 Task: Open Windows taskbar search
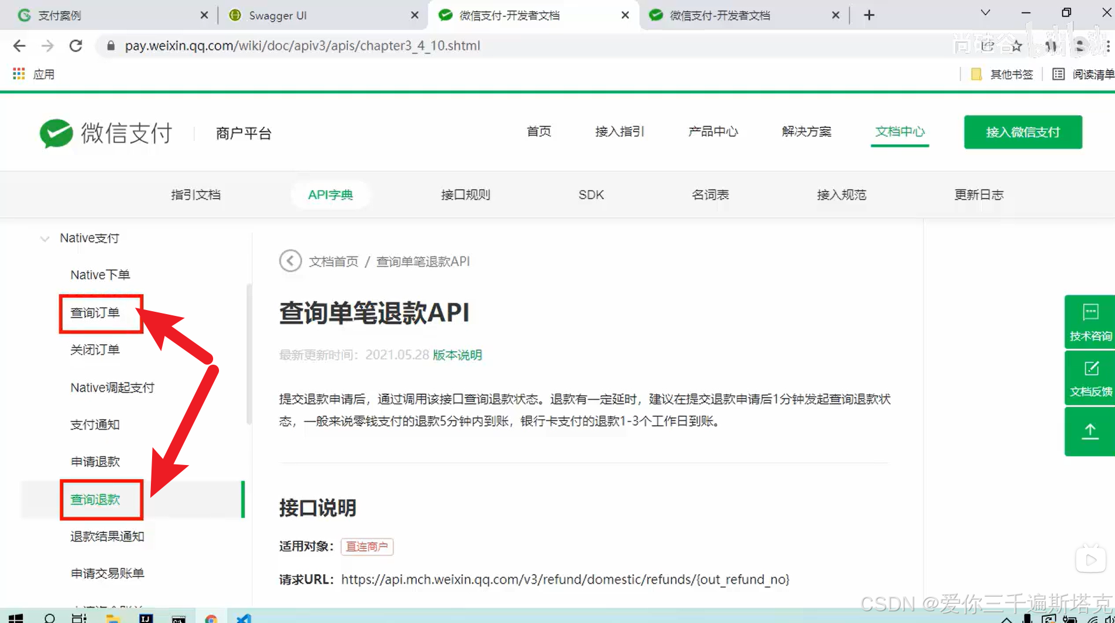point(49,618)
